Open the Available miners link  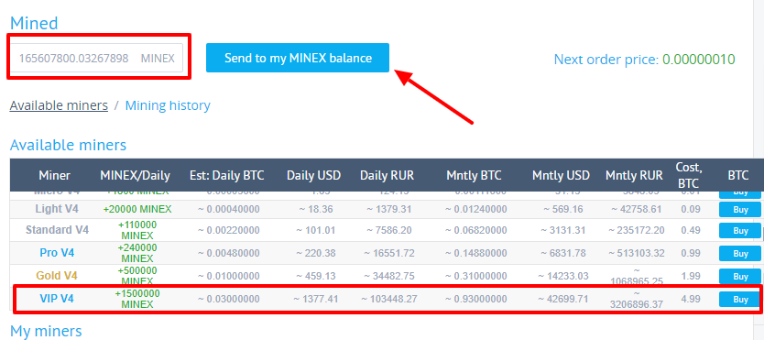59,105
